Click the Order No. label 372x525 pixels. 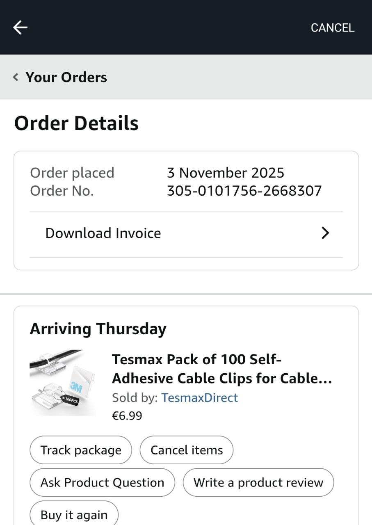tap(62, 191)
